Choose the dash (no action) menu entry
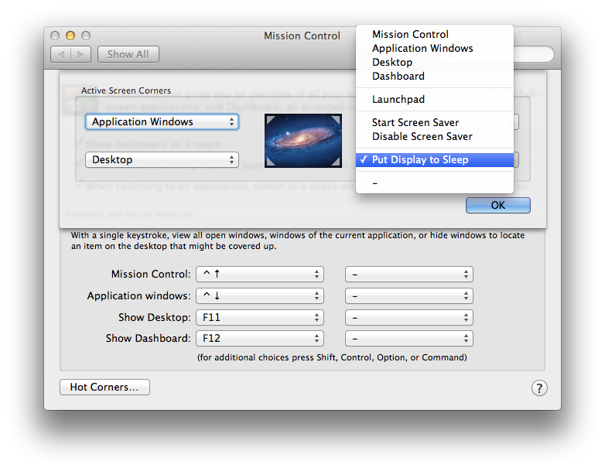This screenshot has height=471, width=605. click(435, 183)
